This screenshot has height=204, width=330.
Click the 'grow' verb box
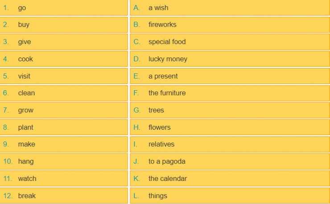click(64, 110)
